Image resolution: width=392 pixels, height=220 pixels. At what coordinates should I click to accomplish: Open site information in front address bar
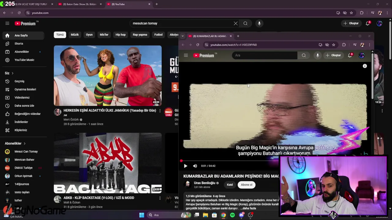click(x=207, y=45)
